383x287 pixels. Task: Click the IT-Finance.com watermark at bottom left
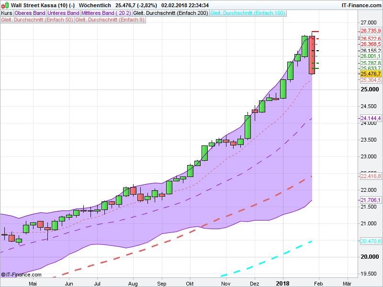coord(21,275)
